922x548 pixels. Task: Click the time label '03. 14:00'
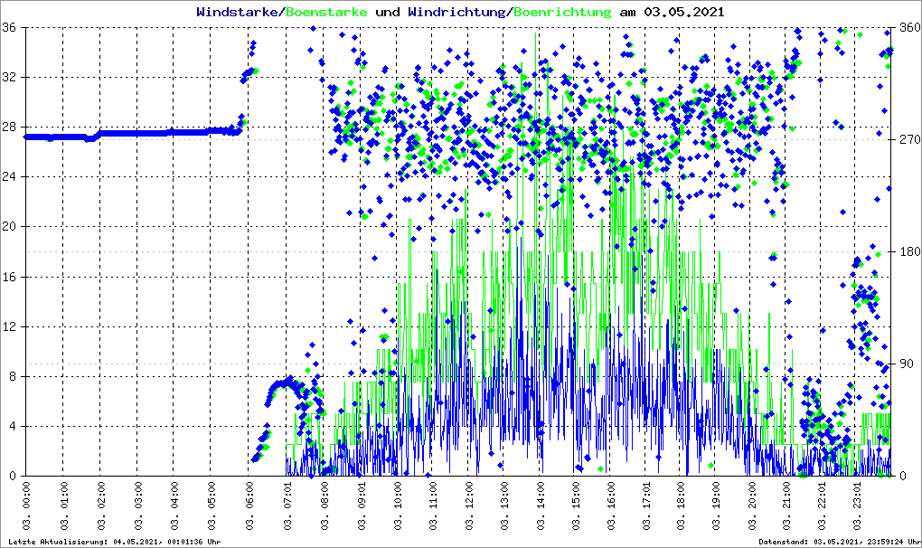(x=541, y=505)
